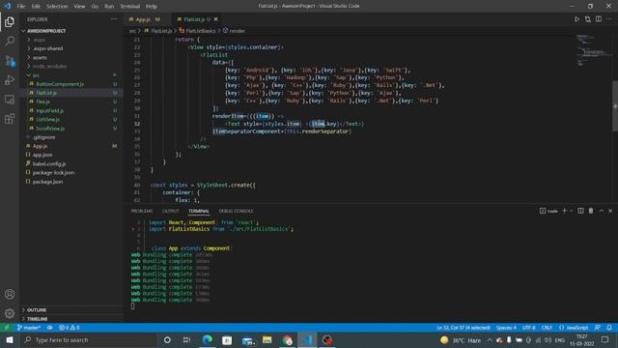The width and height of the screenshot is (618, 348).
Task: Open ButtonComponent.js in the explorer
Action: coord(60,84)
